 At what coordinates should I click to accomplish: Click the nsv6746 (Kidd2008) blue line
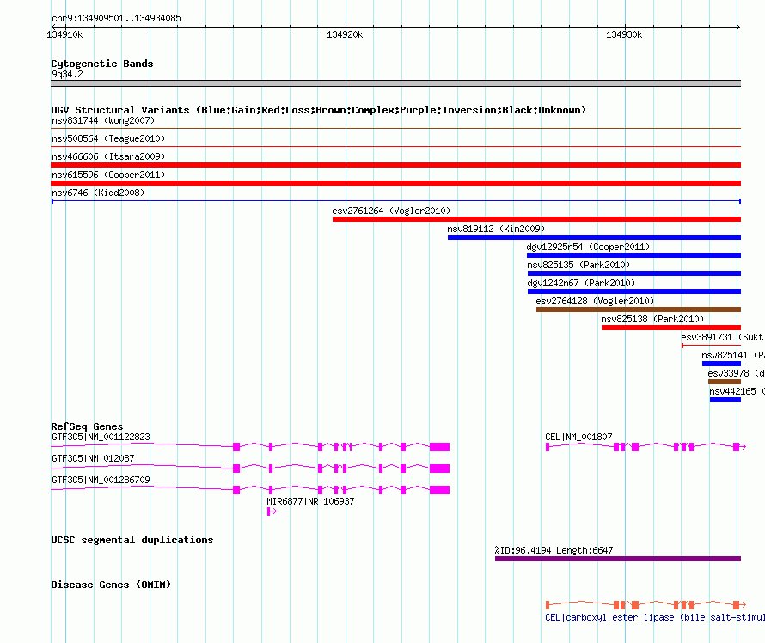[x=395, y=201]
